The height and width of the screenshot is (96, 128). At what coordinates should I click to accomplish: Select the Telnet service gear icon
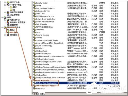point(34,32)
